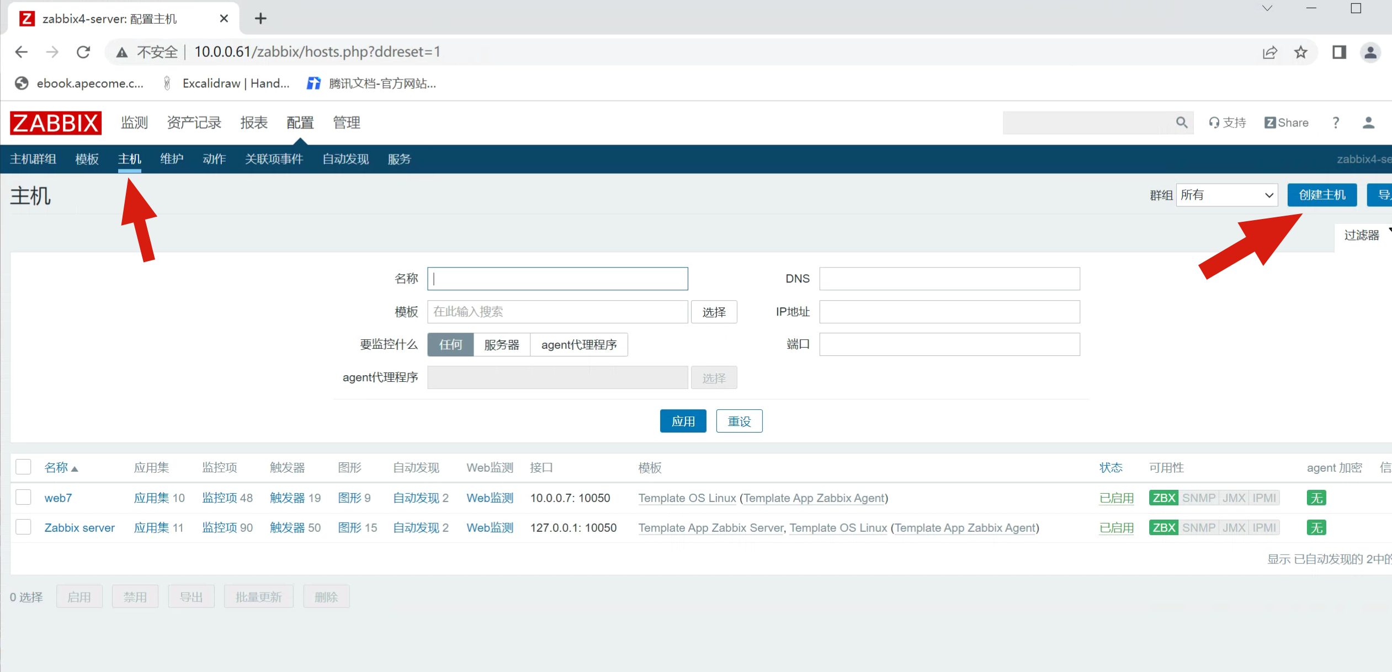Click ZBX availability badge for web7

coord(1163,498)
